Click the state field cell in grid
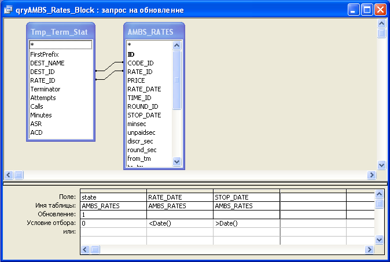The width and height of the screenshot is (390, 262). (113, 197)
